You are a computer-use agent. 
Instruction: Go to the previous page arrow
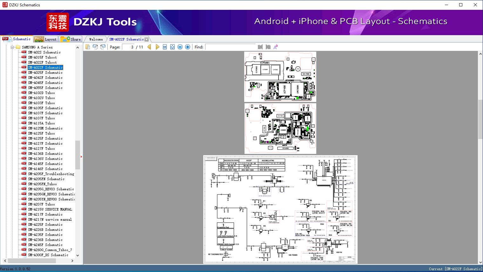(149, 47)
